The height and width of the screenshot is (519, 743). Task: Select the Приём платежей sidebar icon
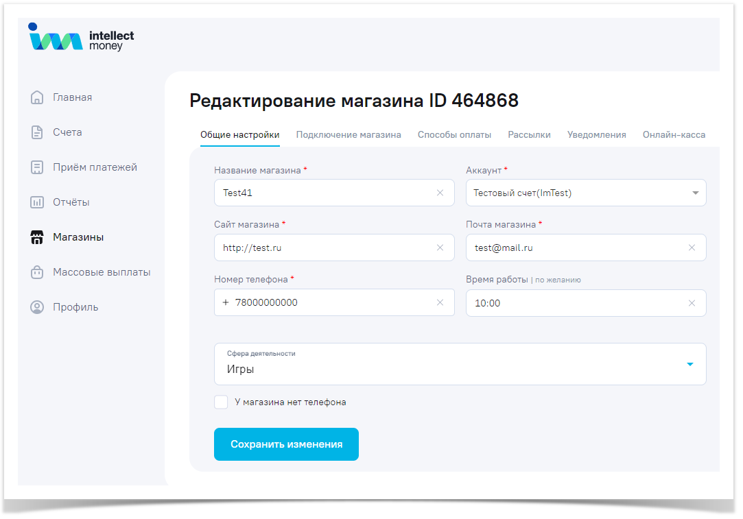click(37, 167)
